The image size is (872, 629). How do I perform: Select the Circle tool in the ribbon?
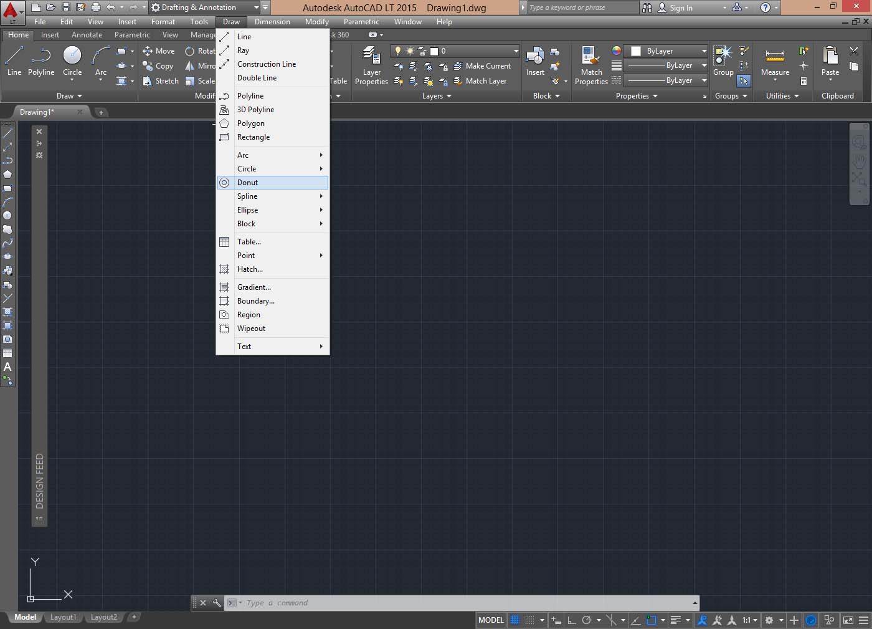coord(72,60)
